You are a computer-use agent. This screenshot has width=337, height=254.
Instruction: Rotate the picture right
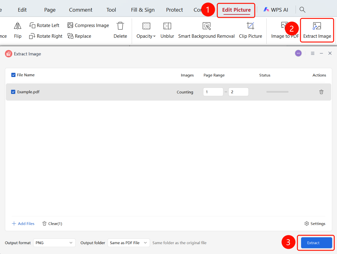coord(46,36)
